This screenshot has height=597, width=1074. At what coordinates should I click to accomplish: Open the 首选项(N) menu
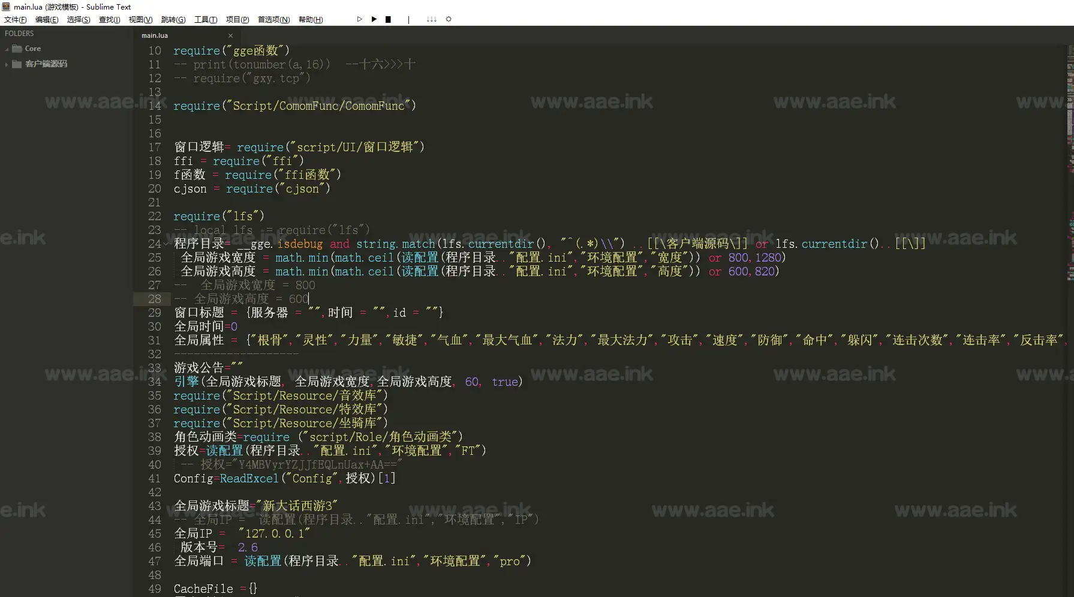pos(273,19)
